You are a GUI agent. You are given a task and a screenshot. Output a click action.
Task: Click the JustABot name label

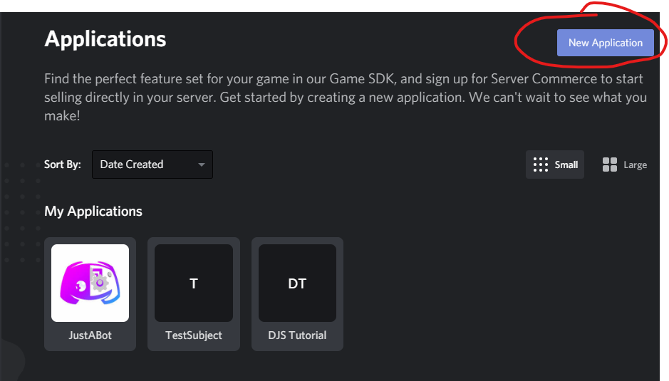(90, 335)
